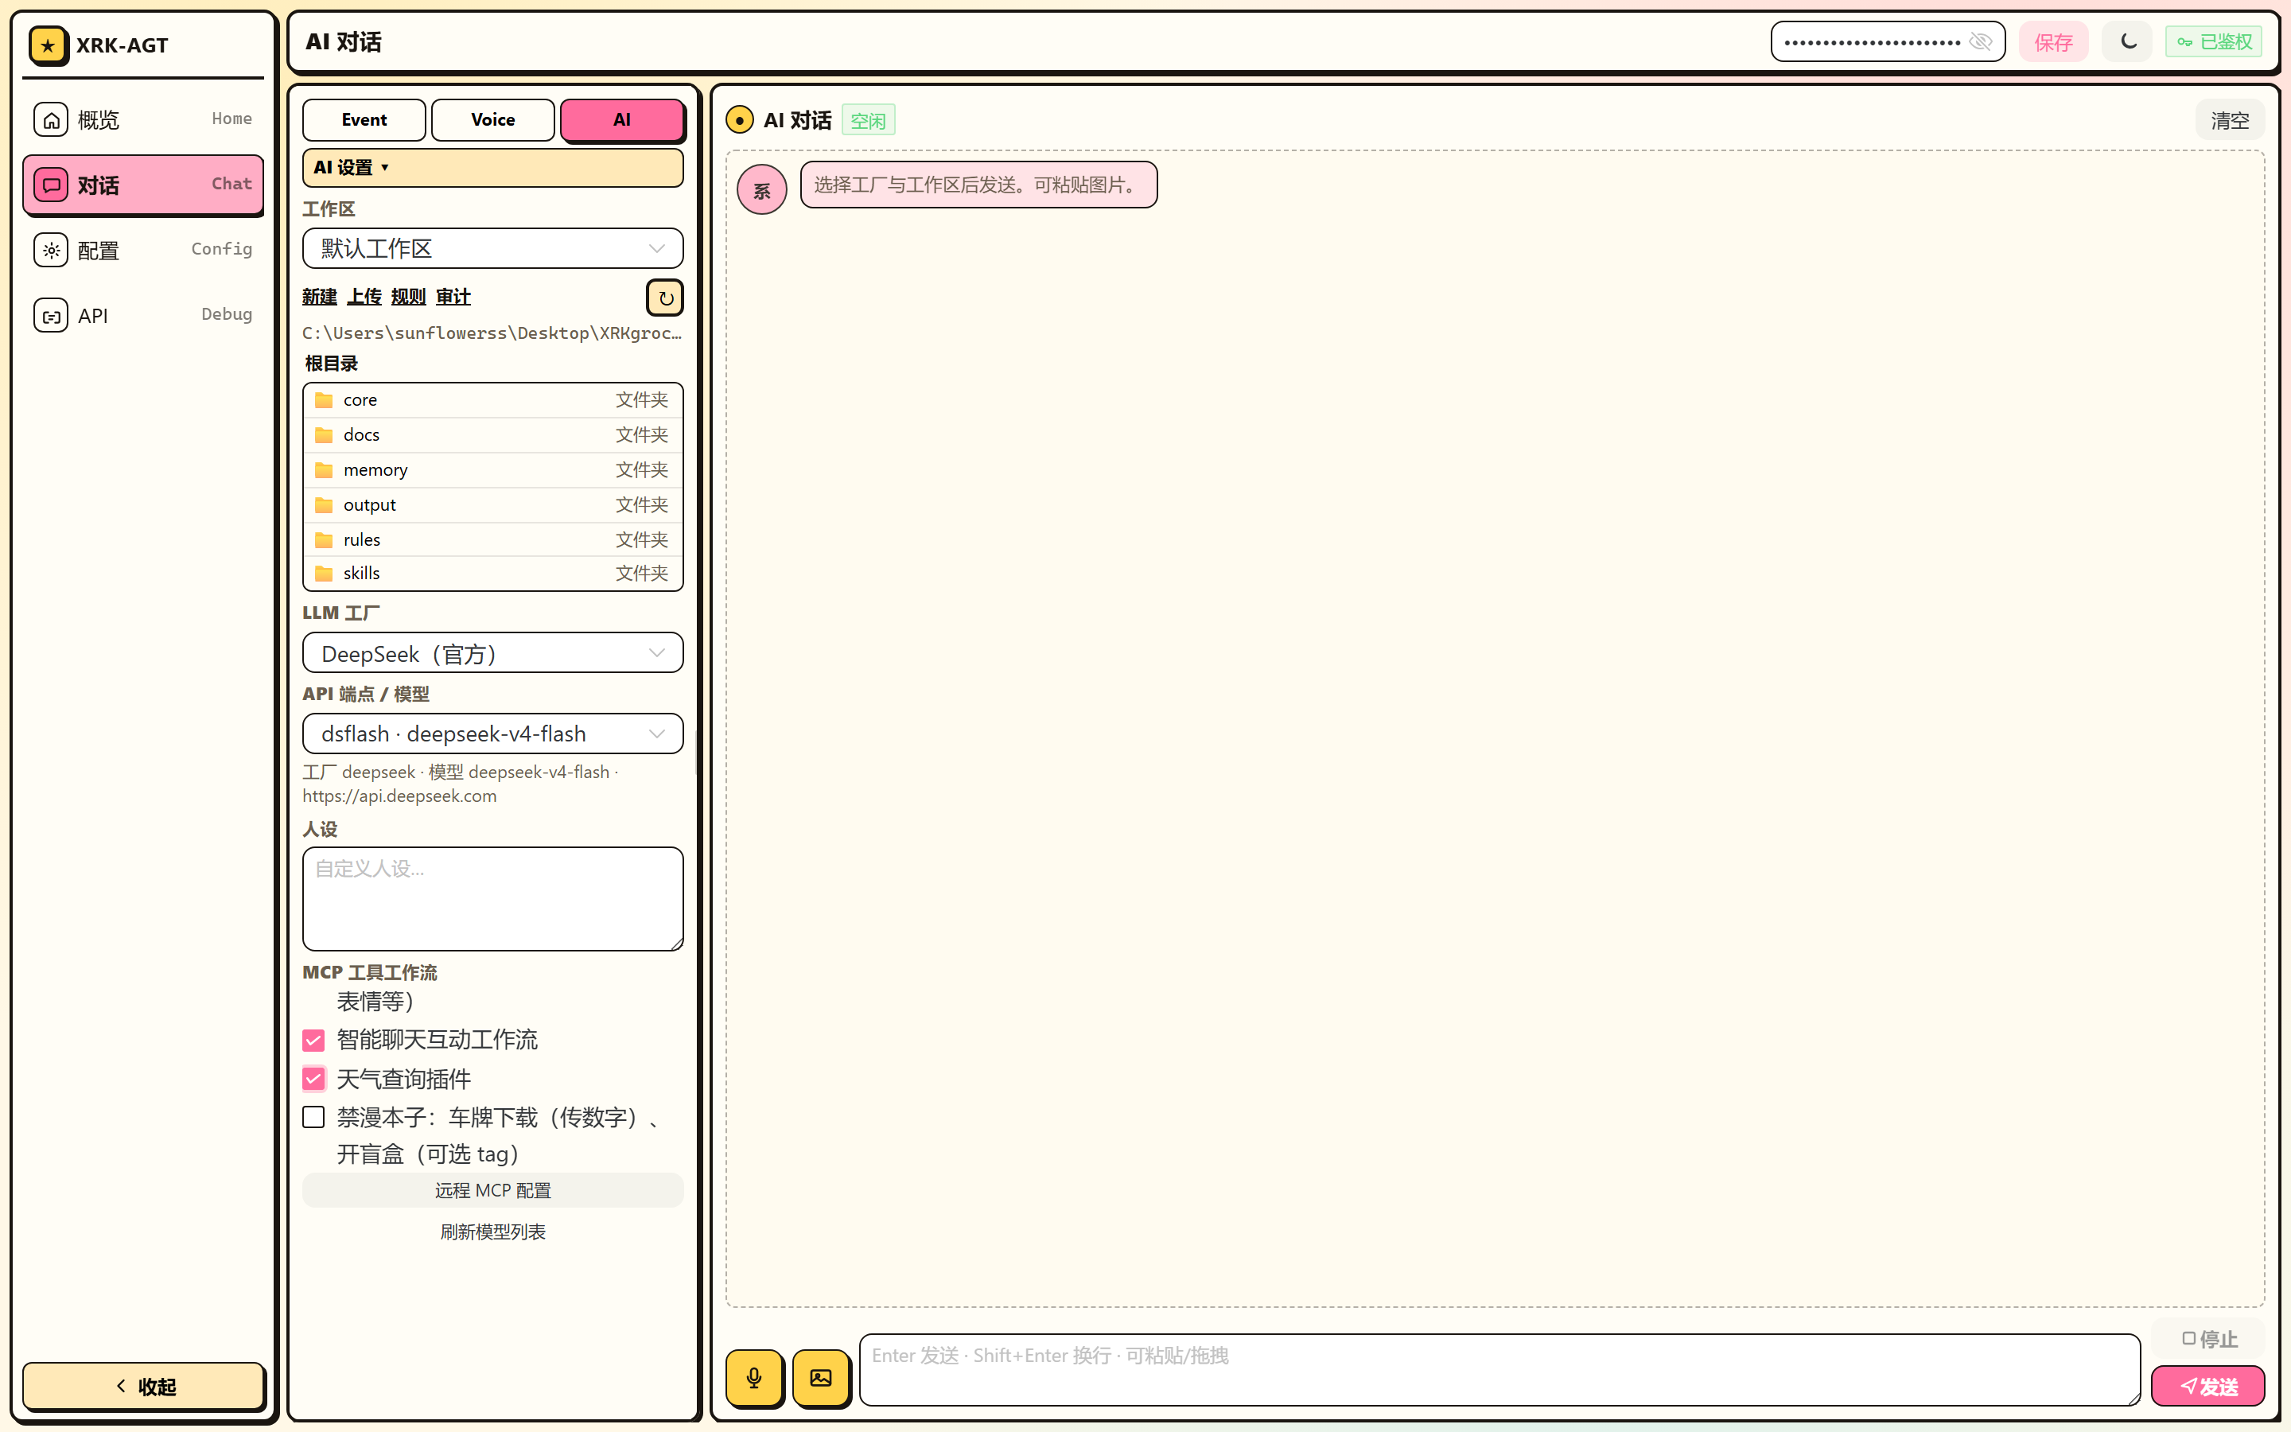Viewport: 2291px width, 1432px height.
Task: Click the 系 system message avatar
Action: [761, 190]
